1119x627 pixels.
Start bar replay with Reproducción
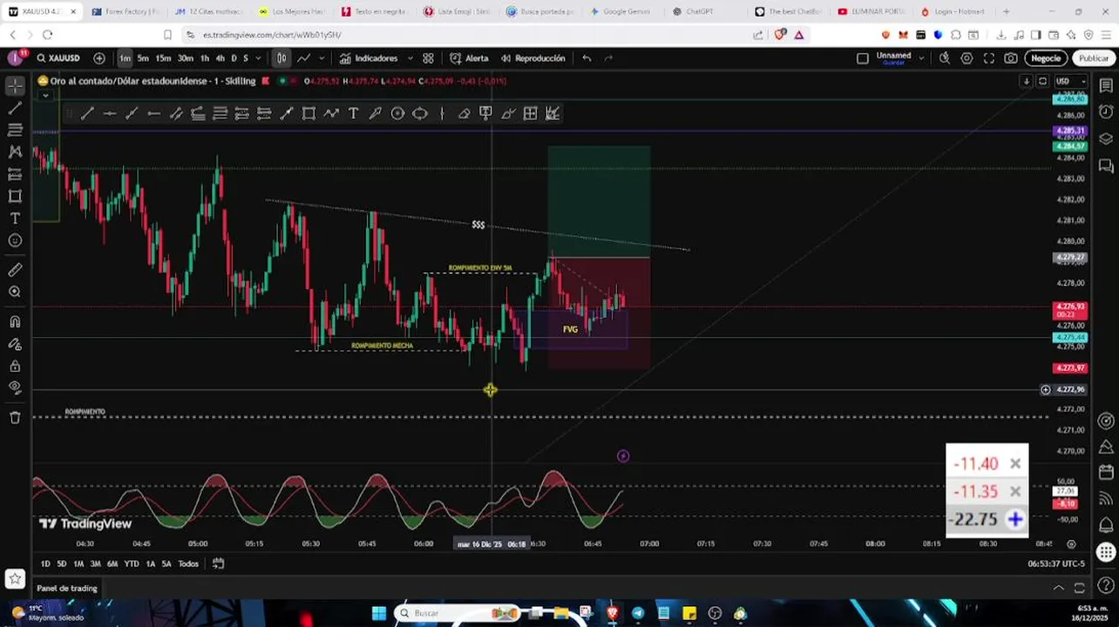[x=532, y=58]
